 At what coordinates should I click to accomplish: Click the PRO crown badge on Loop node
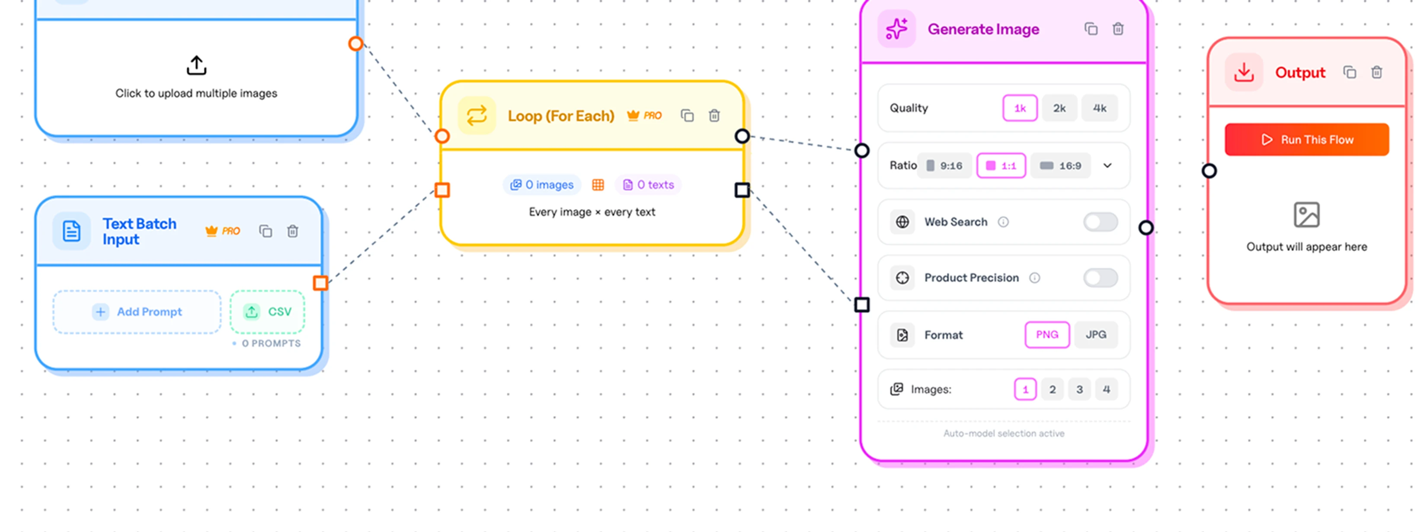[644, 116]
